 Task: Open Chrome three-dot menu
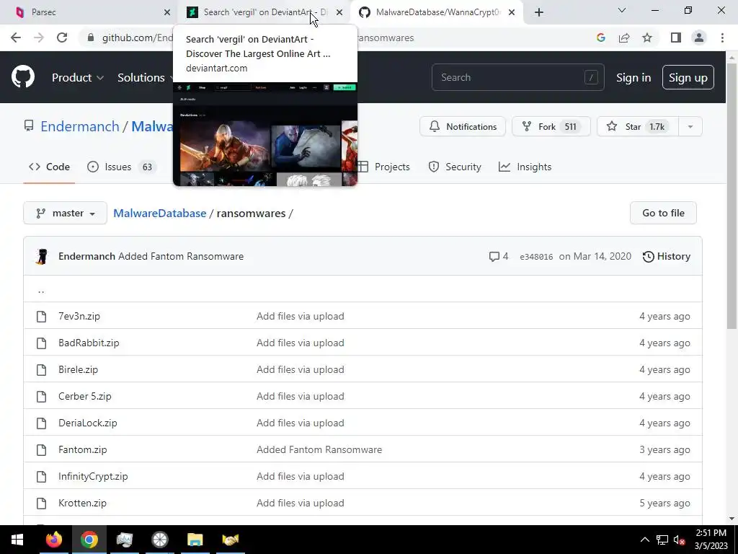pyautogui.click(x=722, y=38)
